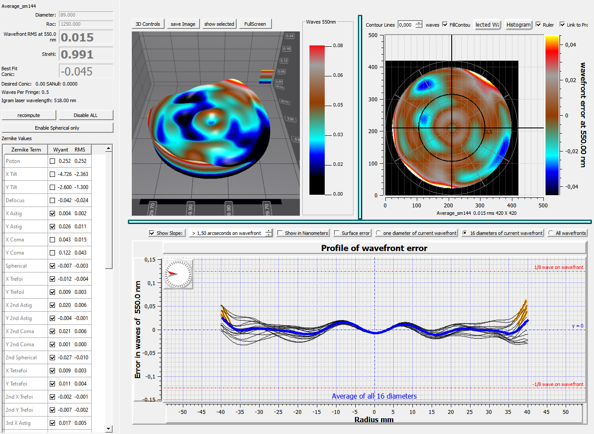
Task: Enable the X Tilt term checkbox
Action: (x=52, y=174)
